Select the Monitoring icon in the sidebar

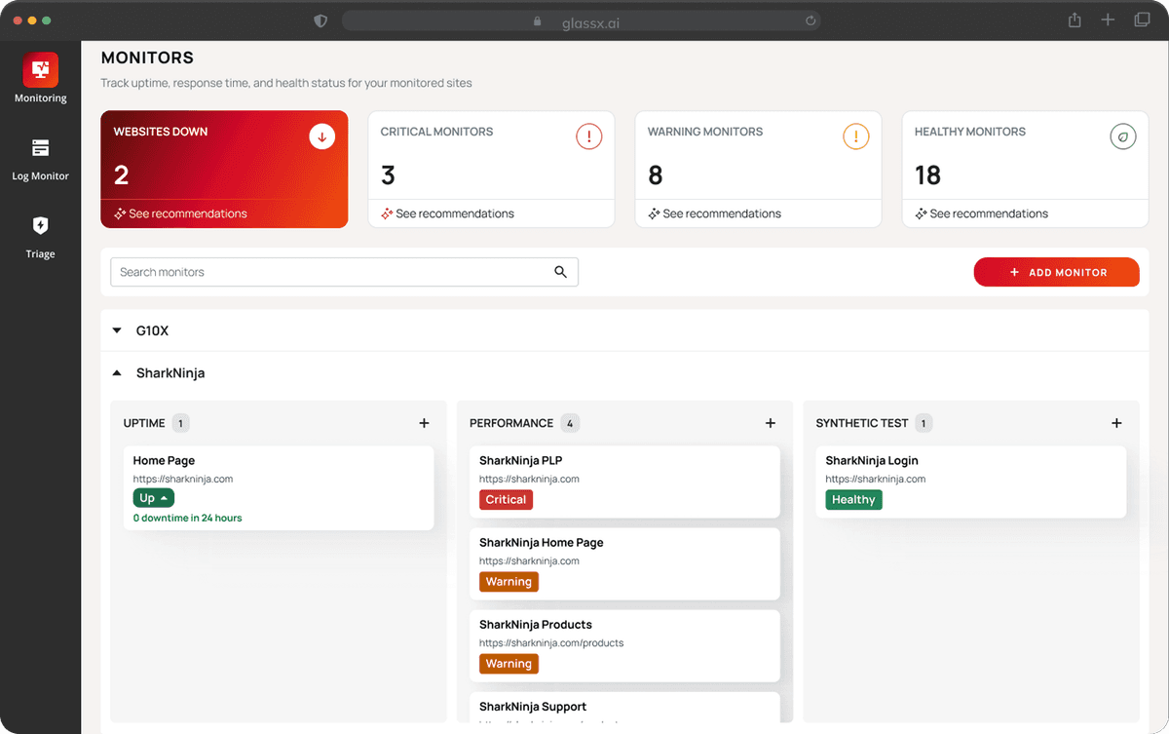[40, 71]
